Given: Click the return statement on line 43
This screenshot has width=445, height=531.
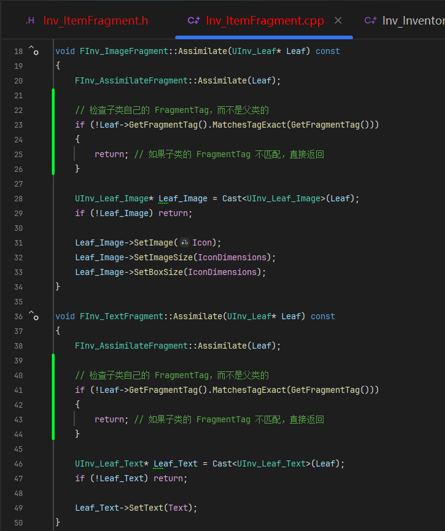Looking at the screenshot, I should [x=112, y=420].
